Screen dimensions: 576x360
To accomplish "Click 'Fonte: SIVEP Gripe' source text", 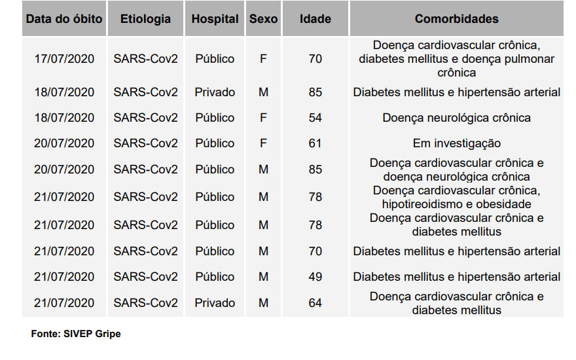I will pyautogui.click(x=76, y=334).
